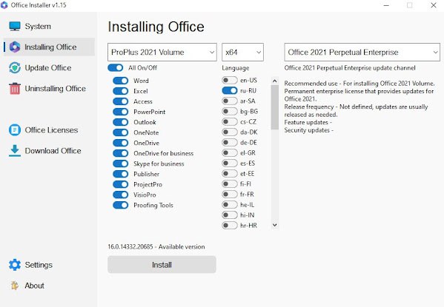Viewport: 444px width, 307px height.
Task: Click the System monitor icon
Action: coord(15,27)
